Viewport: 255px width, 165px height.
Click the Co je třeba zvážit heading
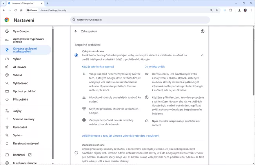click(155, 66)
